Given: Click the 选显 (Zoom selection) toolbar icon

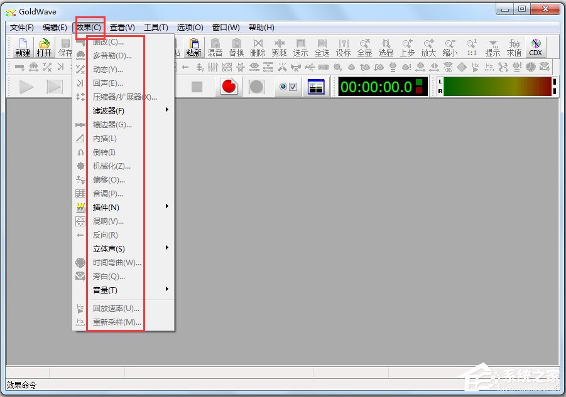Looking at the screenshot, I should click(386, 47).
